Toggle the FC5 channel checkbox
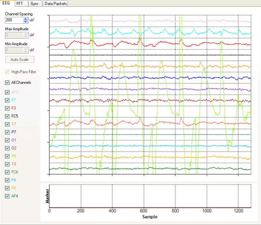This screenshot has width=261, height=225. point(7,116)
